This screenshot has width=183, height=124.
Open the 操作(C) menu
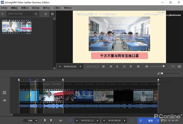coord(47,8)
